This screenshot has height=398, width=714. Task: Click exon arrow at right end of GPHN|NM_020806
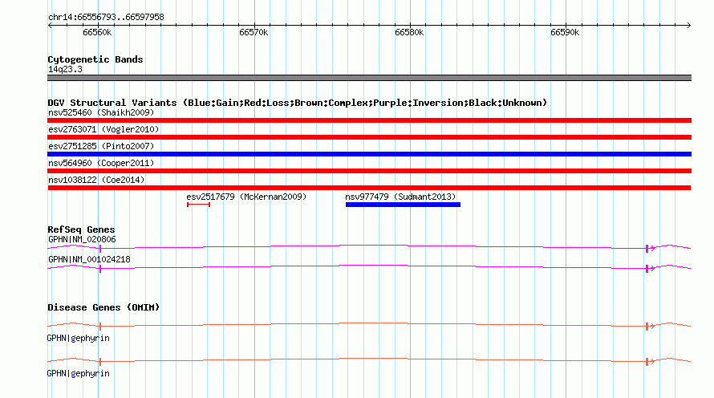tap(651, 248)
